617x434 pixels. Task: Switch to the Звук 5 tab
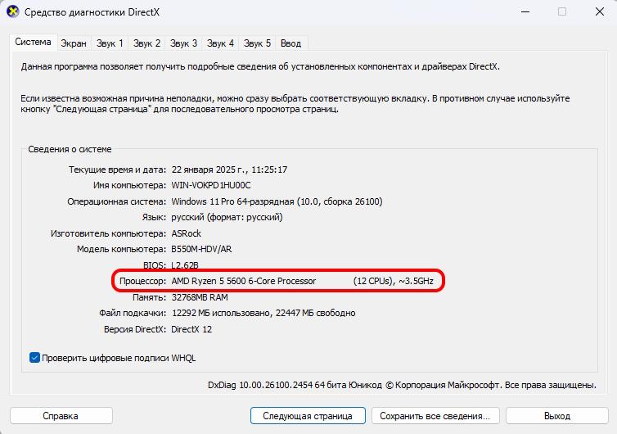pos(257,43)
